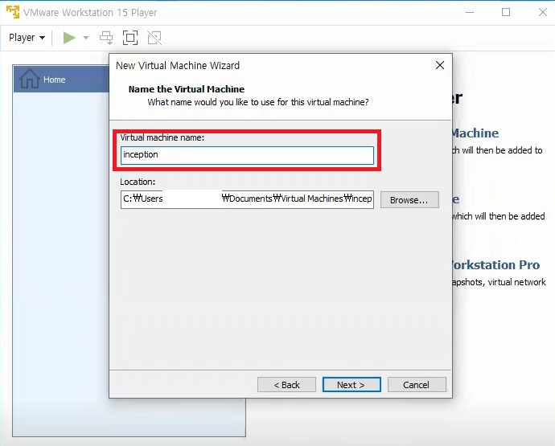Image resolution: width=555 pixels, height=446 pixels.
Task: Select the Home entry in the library
Action: click(61, 79)
